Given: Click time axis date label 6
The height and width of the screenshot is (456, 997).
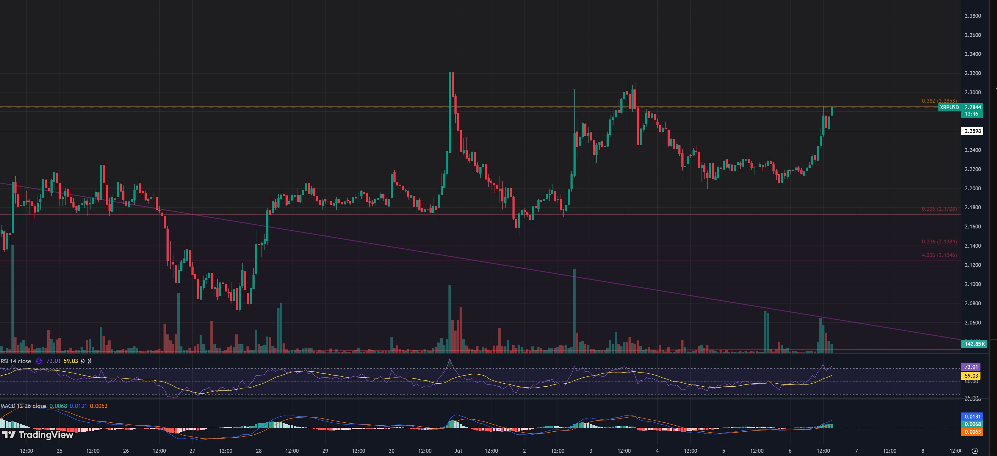Looking at the screenshot, I should (x=790, y=451).
